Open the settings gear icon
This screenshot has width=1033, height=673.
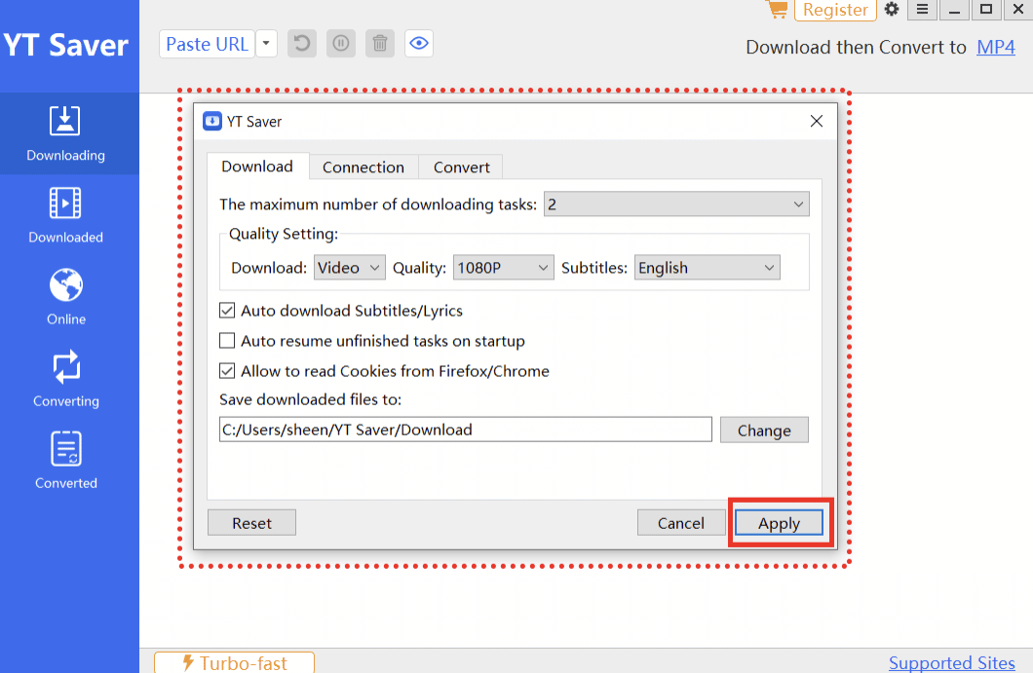click(892, 9)
